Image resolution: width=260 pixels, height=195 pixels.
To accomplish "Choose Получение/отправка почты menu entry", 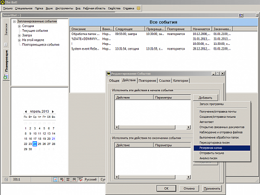I will click(222, 112).
